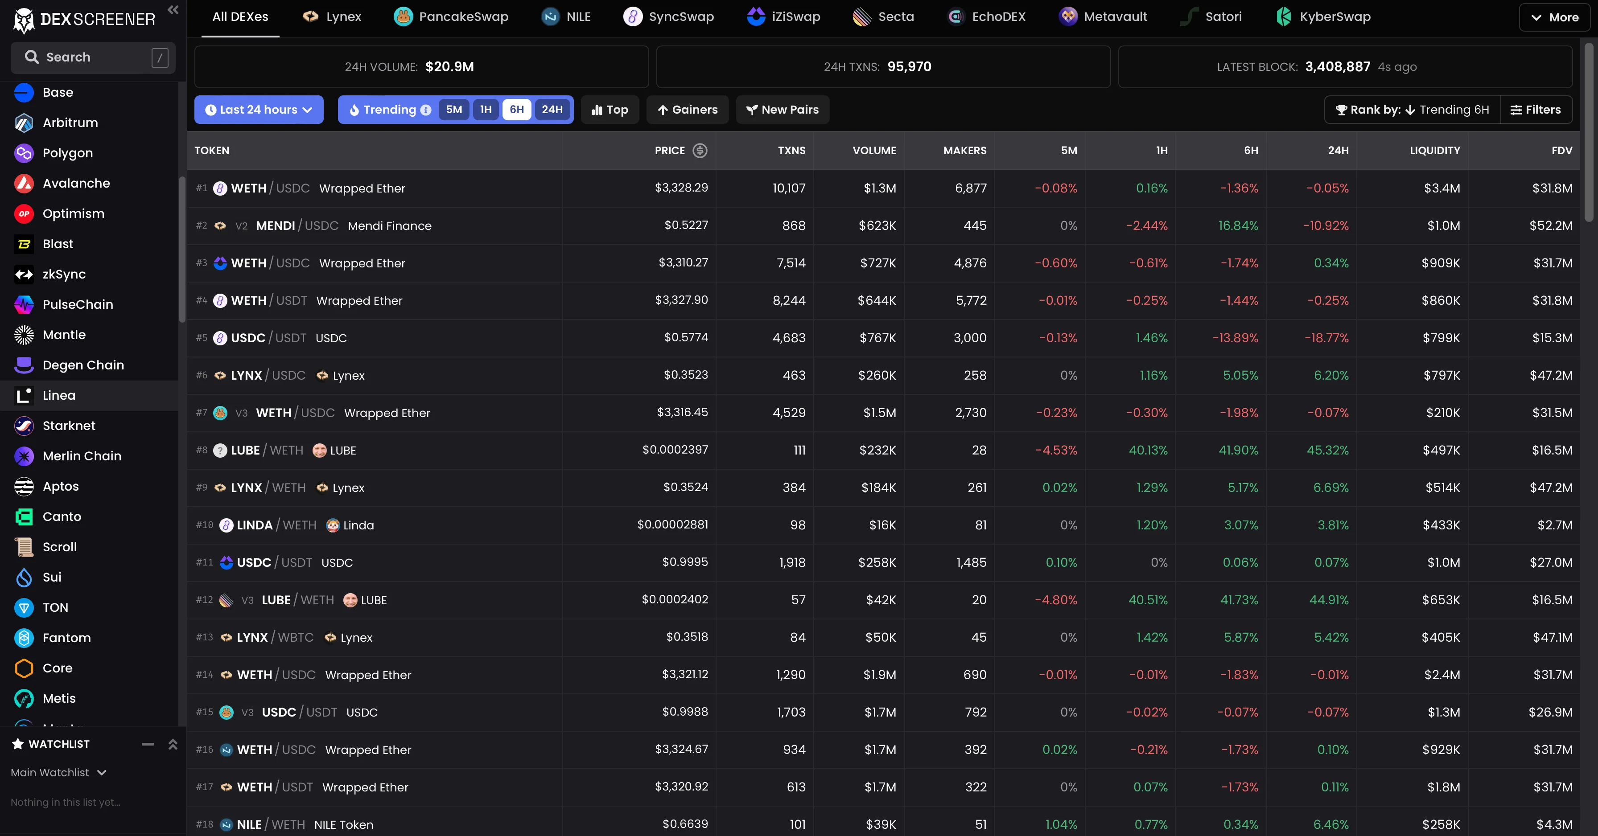Open the Last 24 hours dropdown
The height and width of the screenshot is (836, 1598).
[x=259, y=110]
